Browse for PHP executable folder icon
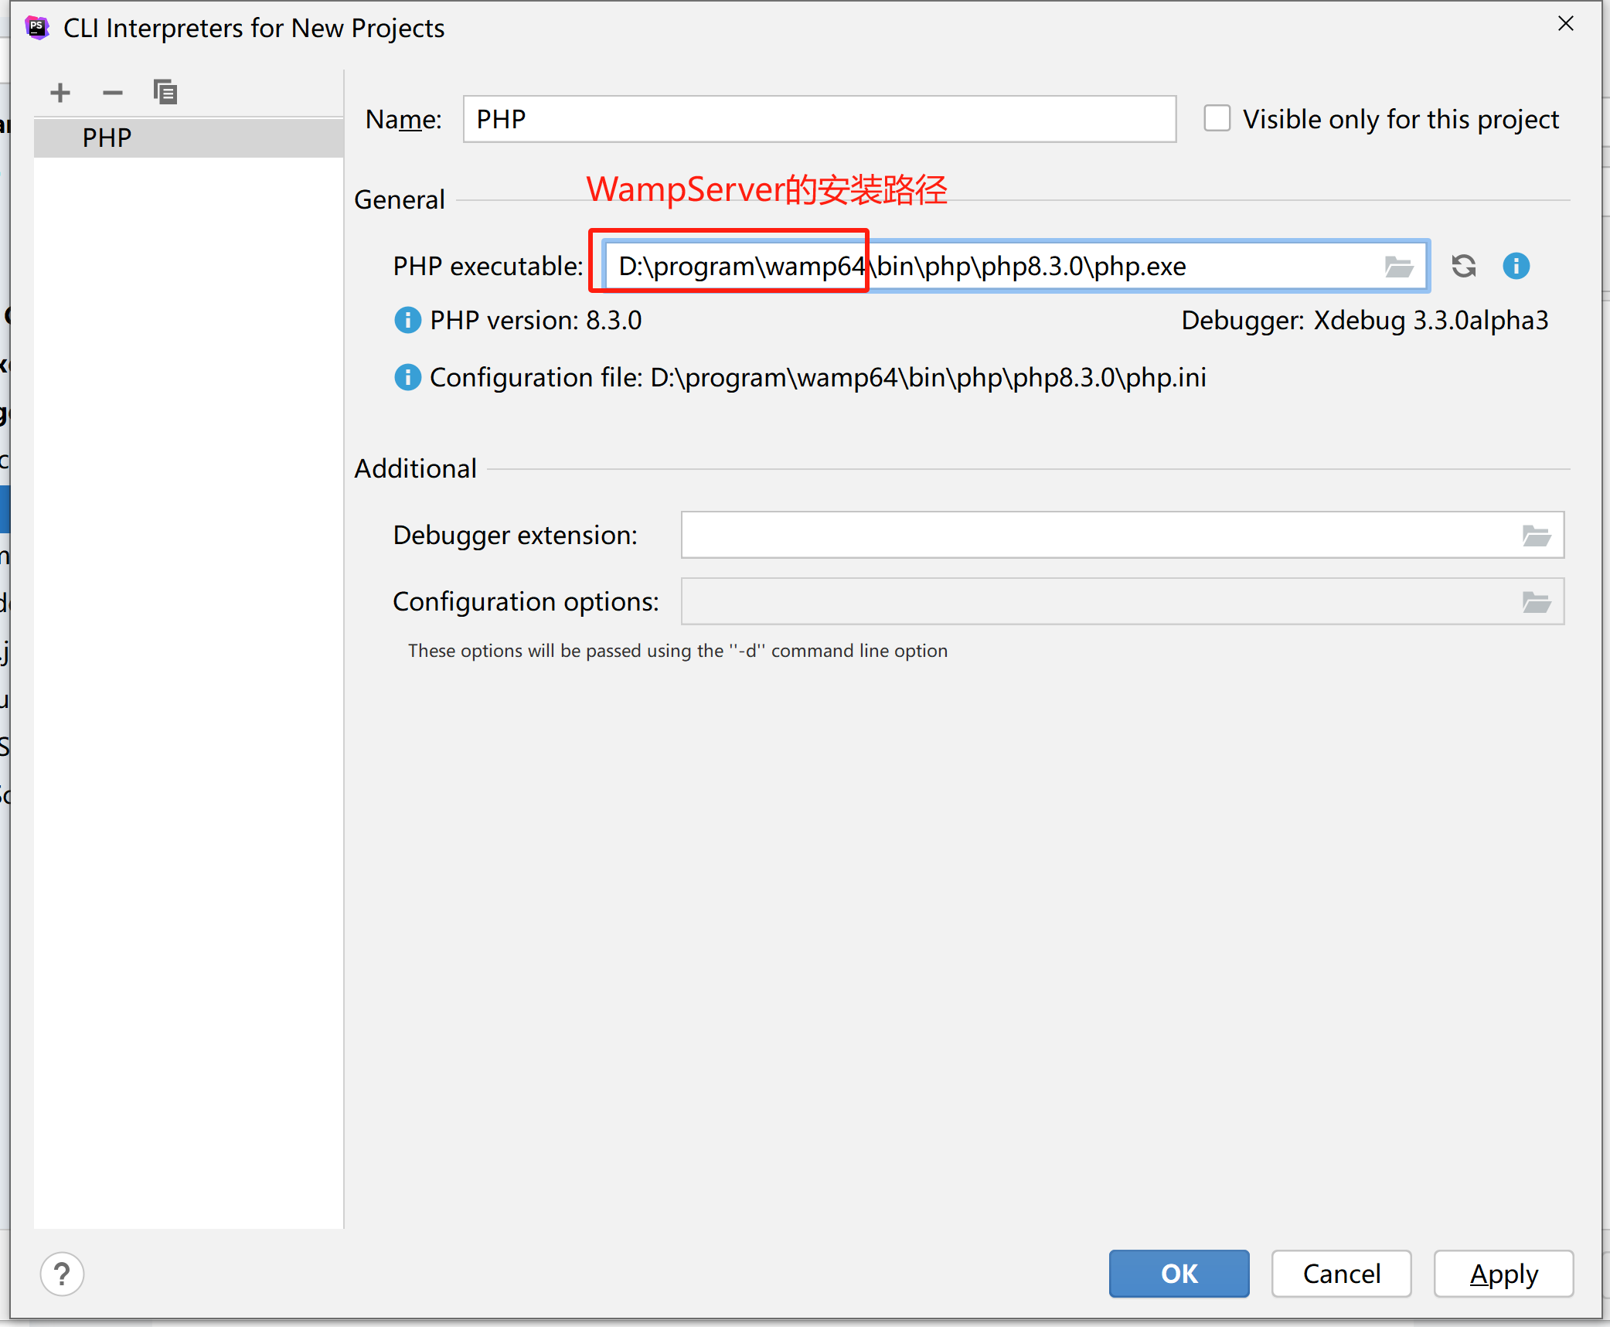1610x1327 pixels. (x=1398, y=267)
